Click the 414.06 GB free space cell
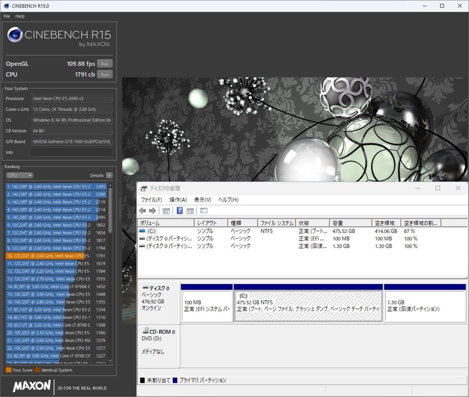This screenshot has height=397, width=469. click(386, 231)
